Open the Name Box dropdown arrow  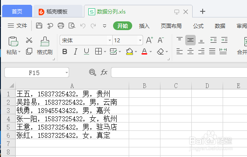tap(67, 72)
